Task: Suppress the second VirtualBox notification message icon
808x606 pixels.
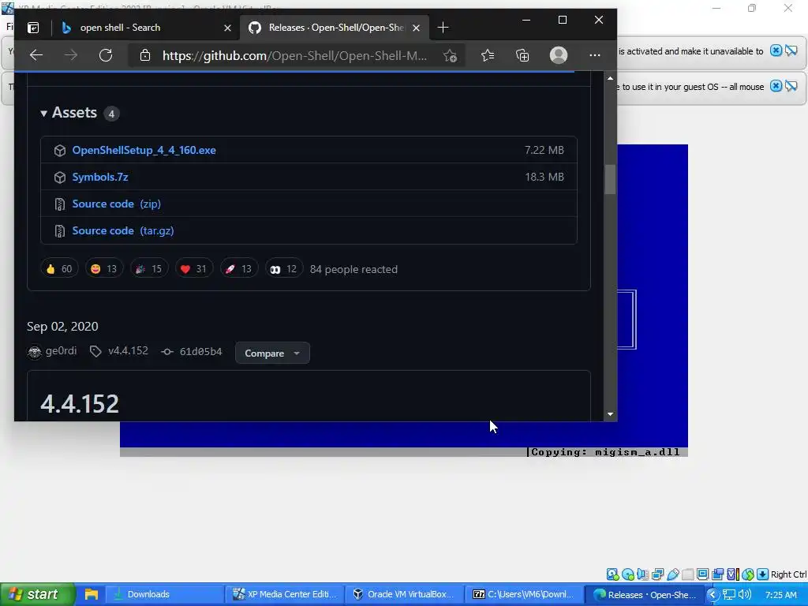Action: (x=791, y=86)
